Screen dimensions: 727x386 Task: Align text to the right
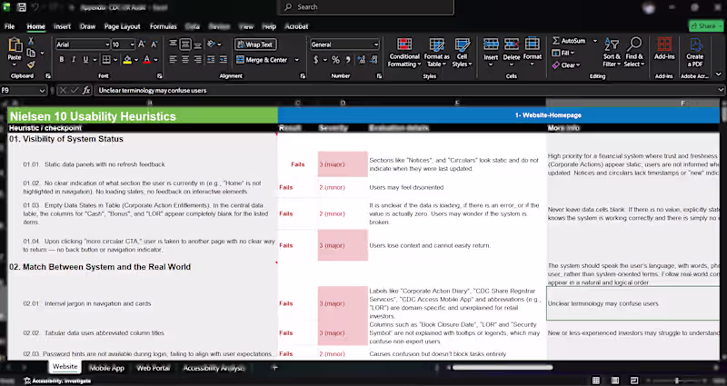(197, 60)
